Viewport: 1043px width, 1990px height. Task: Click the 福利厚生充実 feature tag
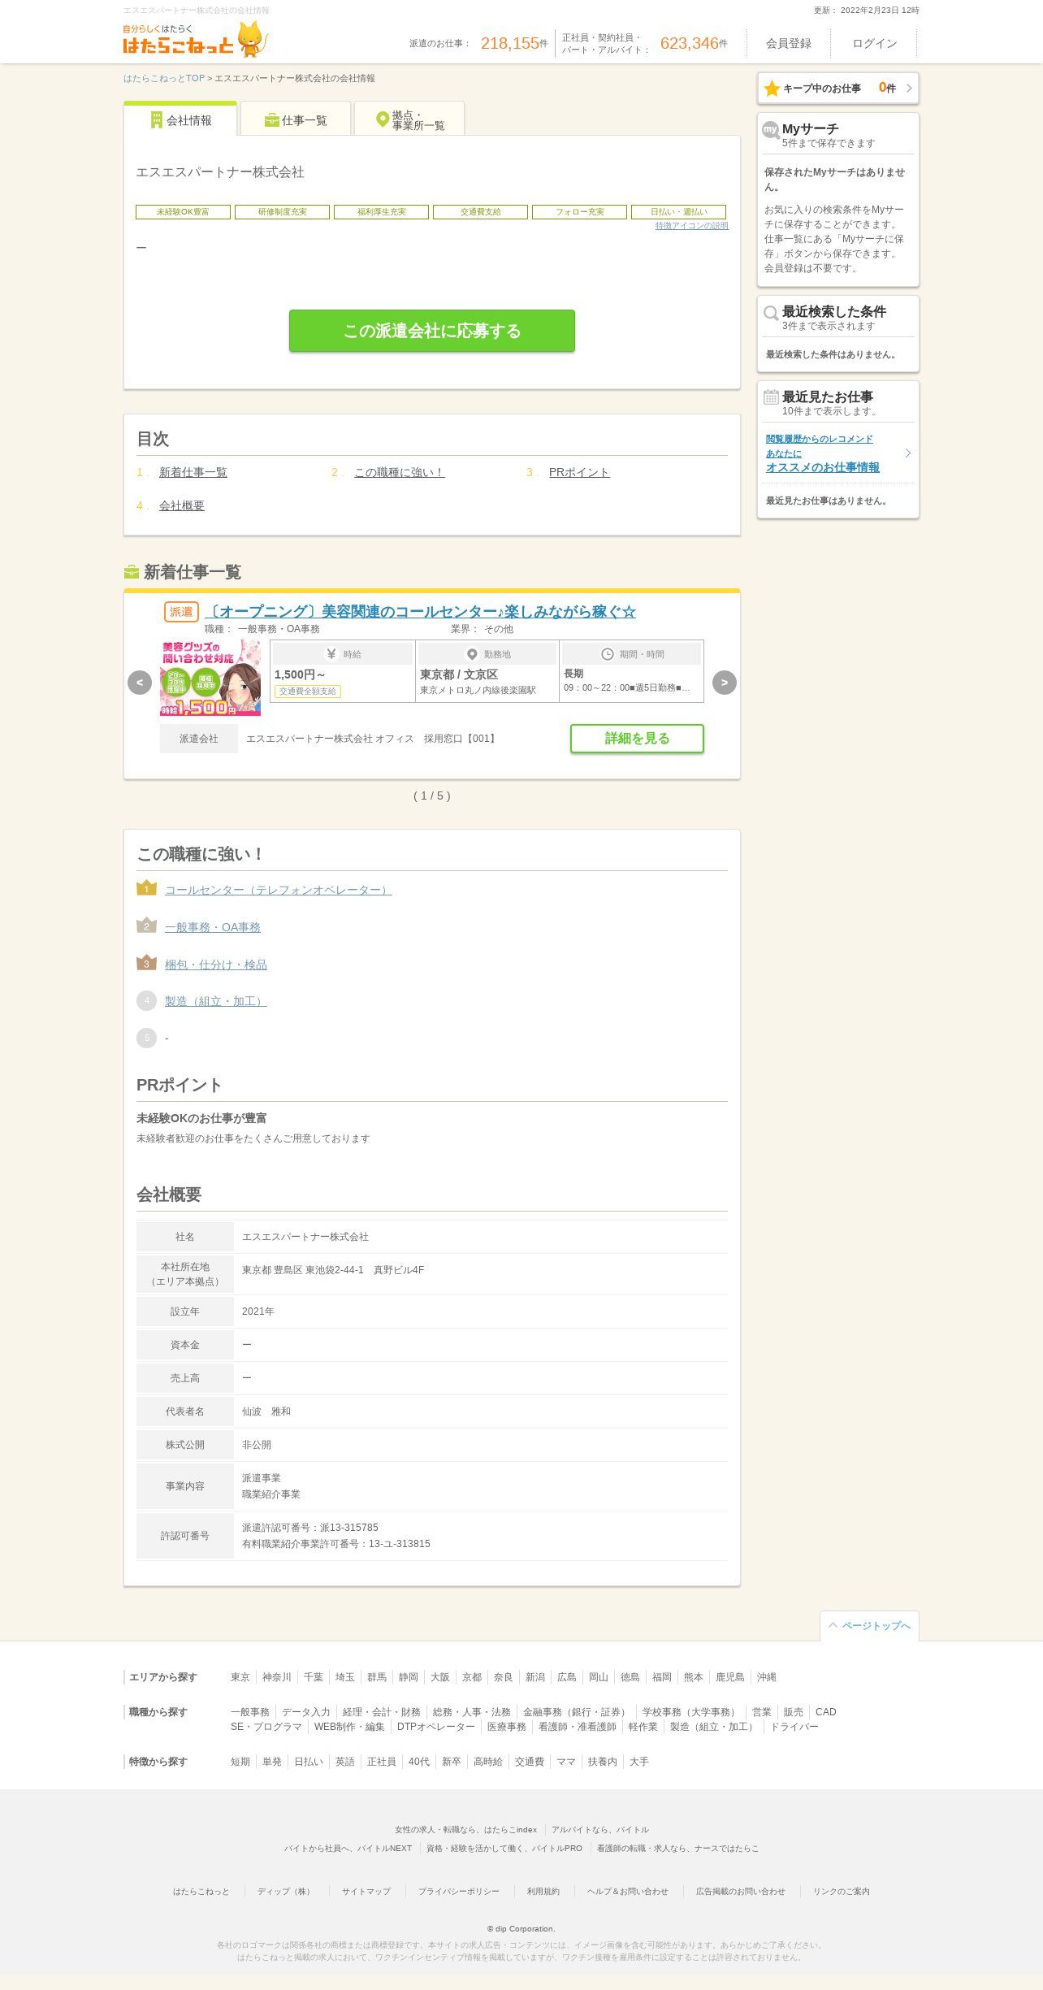(x=381, y=212)
